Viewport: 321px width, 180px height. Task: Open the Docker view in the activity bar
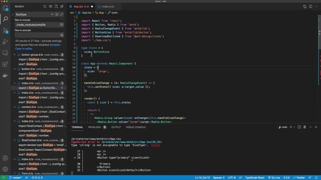pyautogui.click(x=6, y=75)
